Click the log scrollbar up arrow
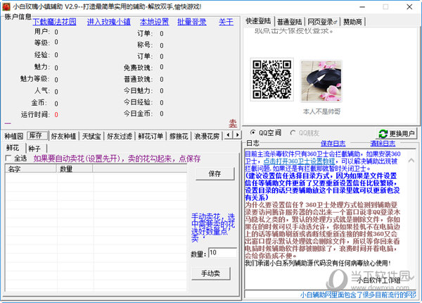The height and width of the screenshot is (303, 422). coord(411,161)
